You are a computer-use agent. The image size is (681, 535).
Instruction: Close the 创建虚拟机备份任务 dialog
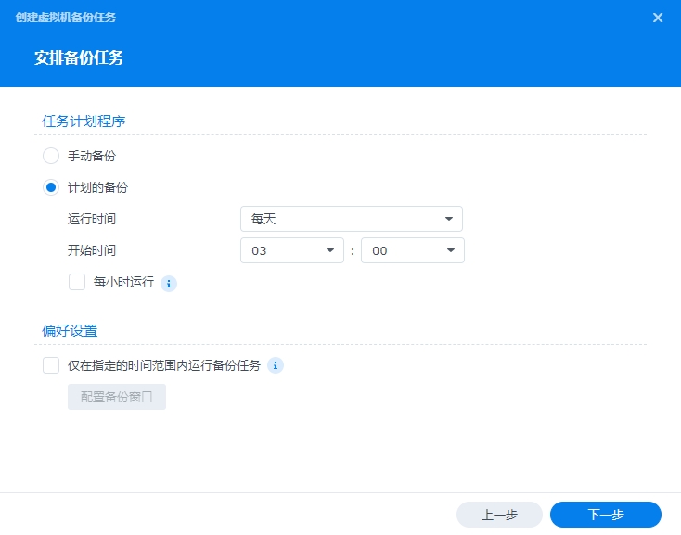tap(658, 18)
